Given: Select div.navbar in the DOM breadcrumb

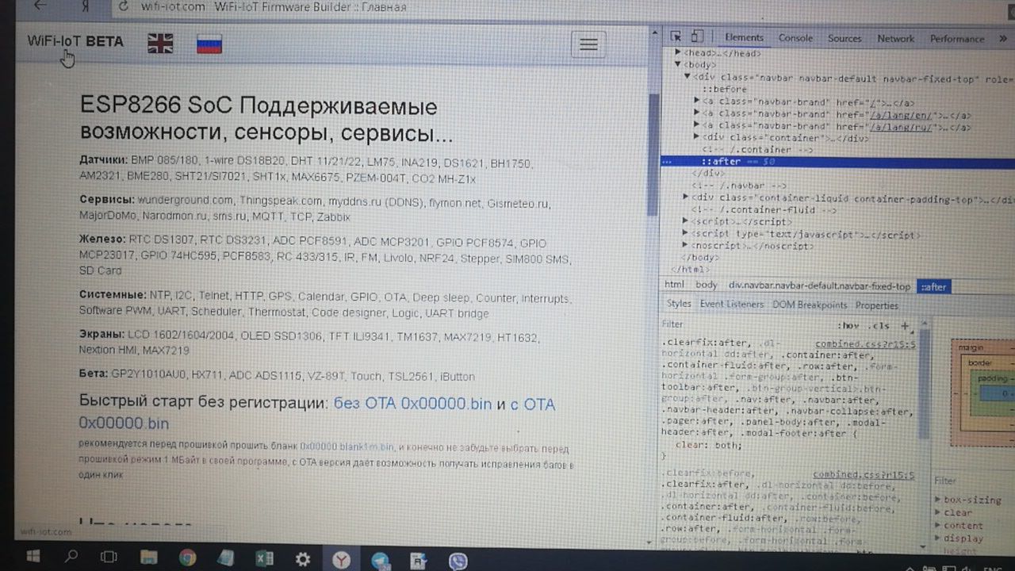Looking at the screenshot, I should coord(820,286).
